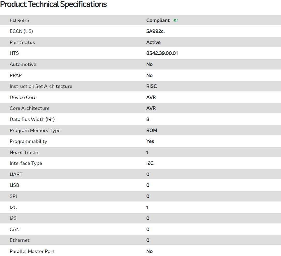The height and width of the screenshot is (256, 281).
Task: Click the Parallel Master Port label
Action: click(32, 251)
